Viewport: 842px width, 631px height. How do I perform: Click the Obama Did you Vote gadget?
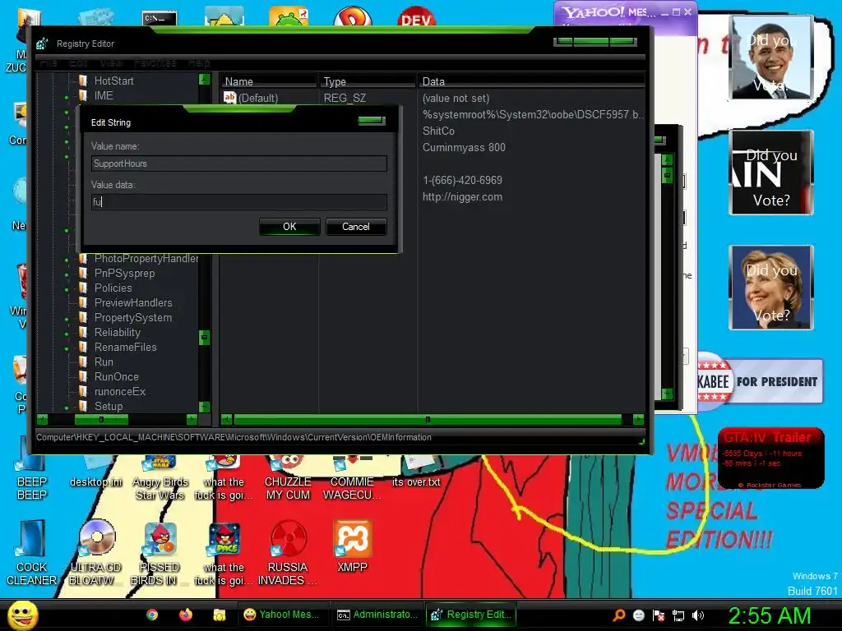pos(771,57)
